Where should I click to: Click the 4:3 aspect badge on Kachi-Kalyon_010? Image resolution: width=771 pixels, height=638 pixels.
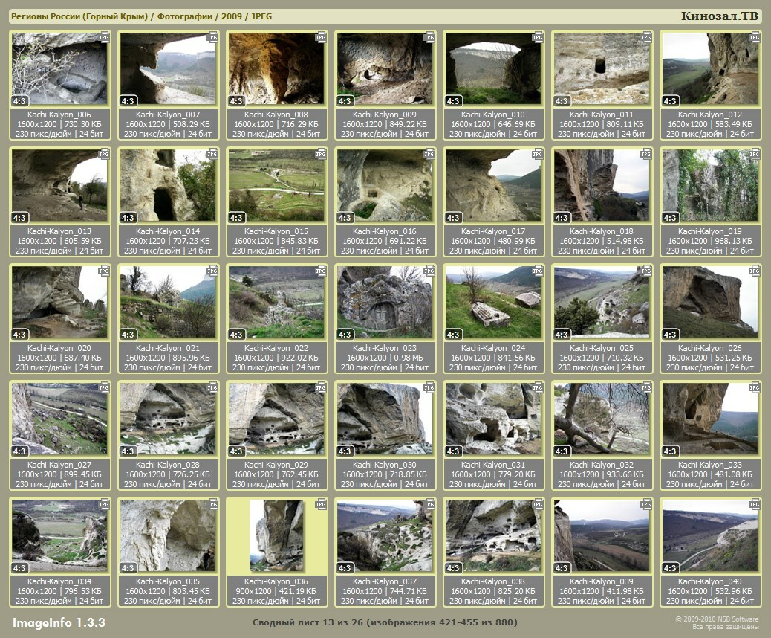453,101
